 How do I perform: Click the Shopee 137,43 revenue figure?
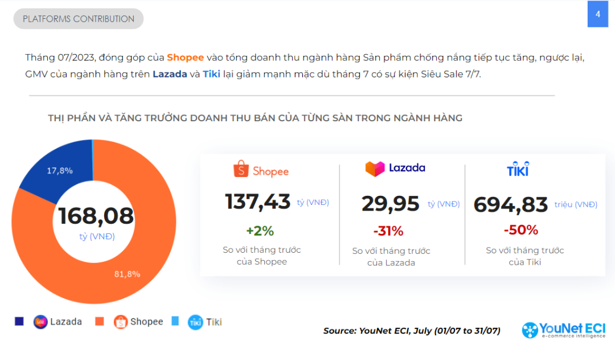pyautogui.click(x=258, y=202)
